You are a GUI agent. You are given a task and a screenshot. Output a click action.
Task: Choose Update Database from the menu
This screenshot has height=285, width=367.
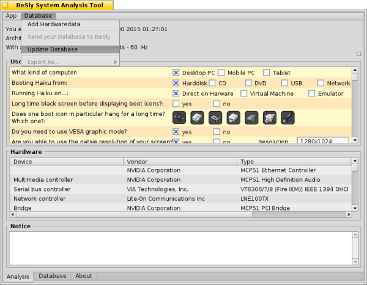pyautogui.click(x=53, y=49)
